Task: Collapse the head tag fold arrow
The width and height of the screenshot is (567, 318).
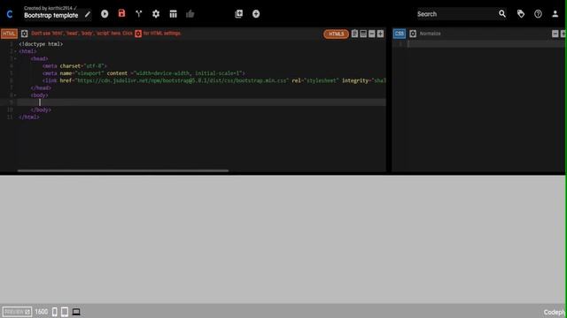Action: tap(15, 59)
